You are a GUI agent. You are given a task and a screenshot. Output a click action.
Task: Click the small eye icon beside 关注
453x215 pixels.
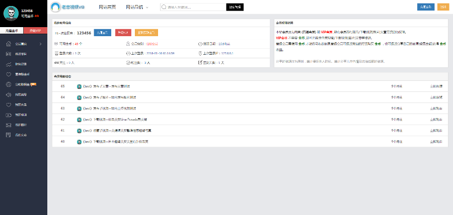56,62
